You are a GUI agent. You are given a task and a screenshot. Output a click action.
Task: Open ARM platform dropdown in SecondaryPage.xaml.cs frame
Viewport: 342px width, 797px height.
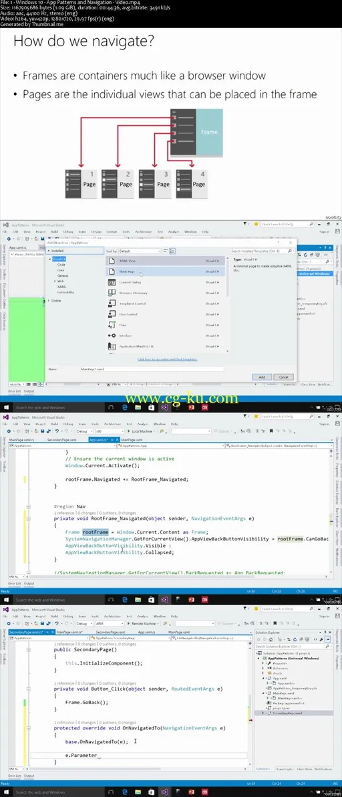(x=110, y=623)
